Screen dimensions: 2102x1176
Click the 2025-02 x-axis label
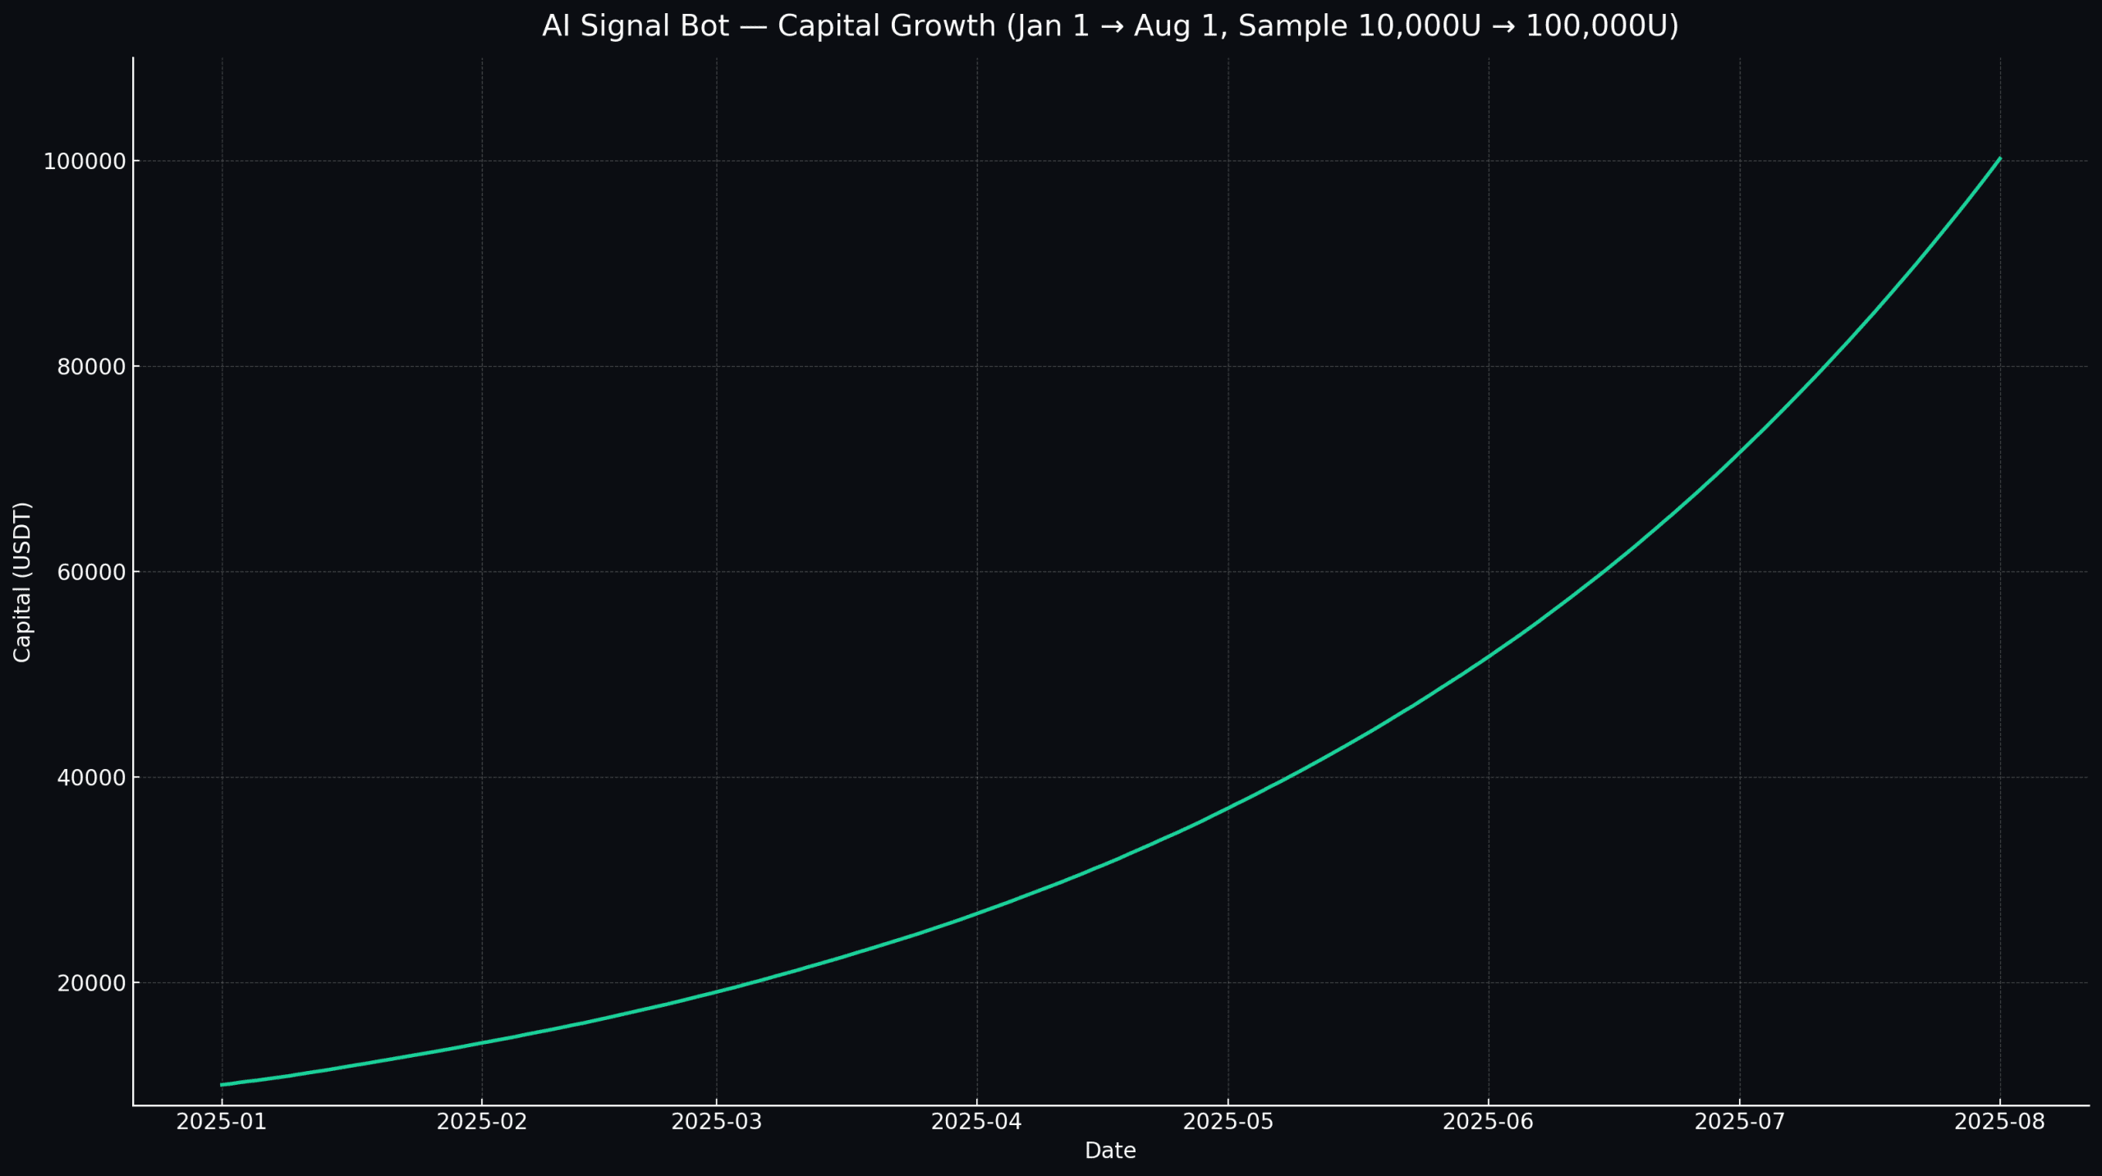tap(482, 1122)
